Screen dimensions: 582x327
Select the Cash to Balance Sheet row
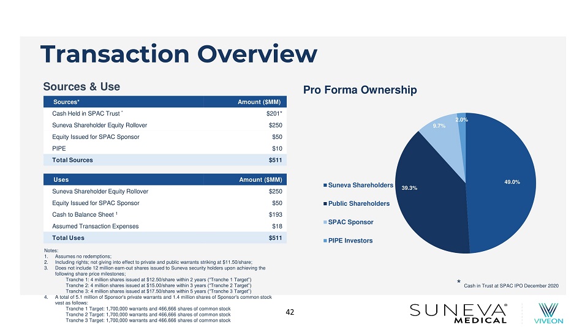(x=164, y=214)
